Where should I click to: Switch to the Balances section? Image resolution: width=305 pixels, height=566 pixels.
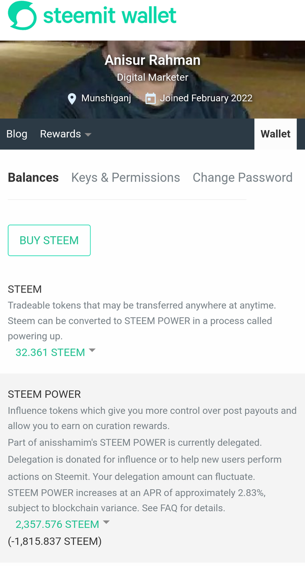click(x=33, y=178)
